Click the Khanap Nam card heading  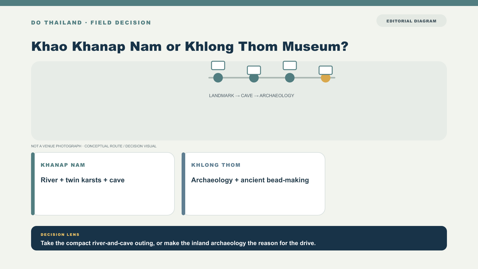click(63, 165)
